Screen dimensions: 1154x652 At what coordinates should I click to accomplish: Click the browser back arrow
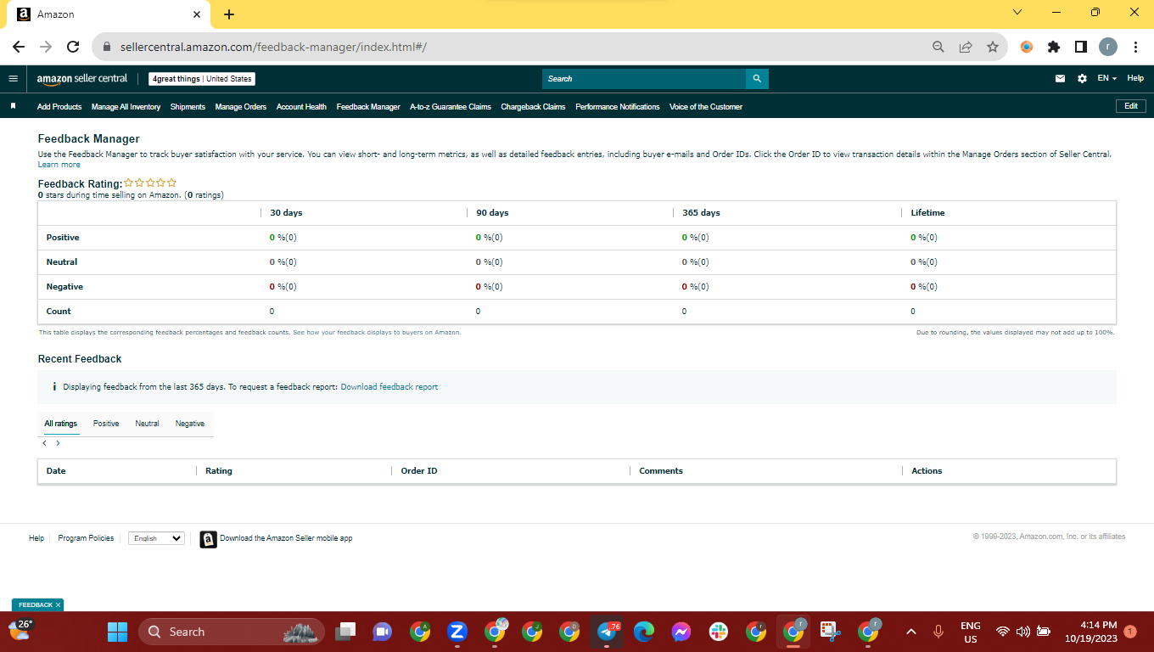pyautogui.click(x=19, y=48)
